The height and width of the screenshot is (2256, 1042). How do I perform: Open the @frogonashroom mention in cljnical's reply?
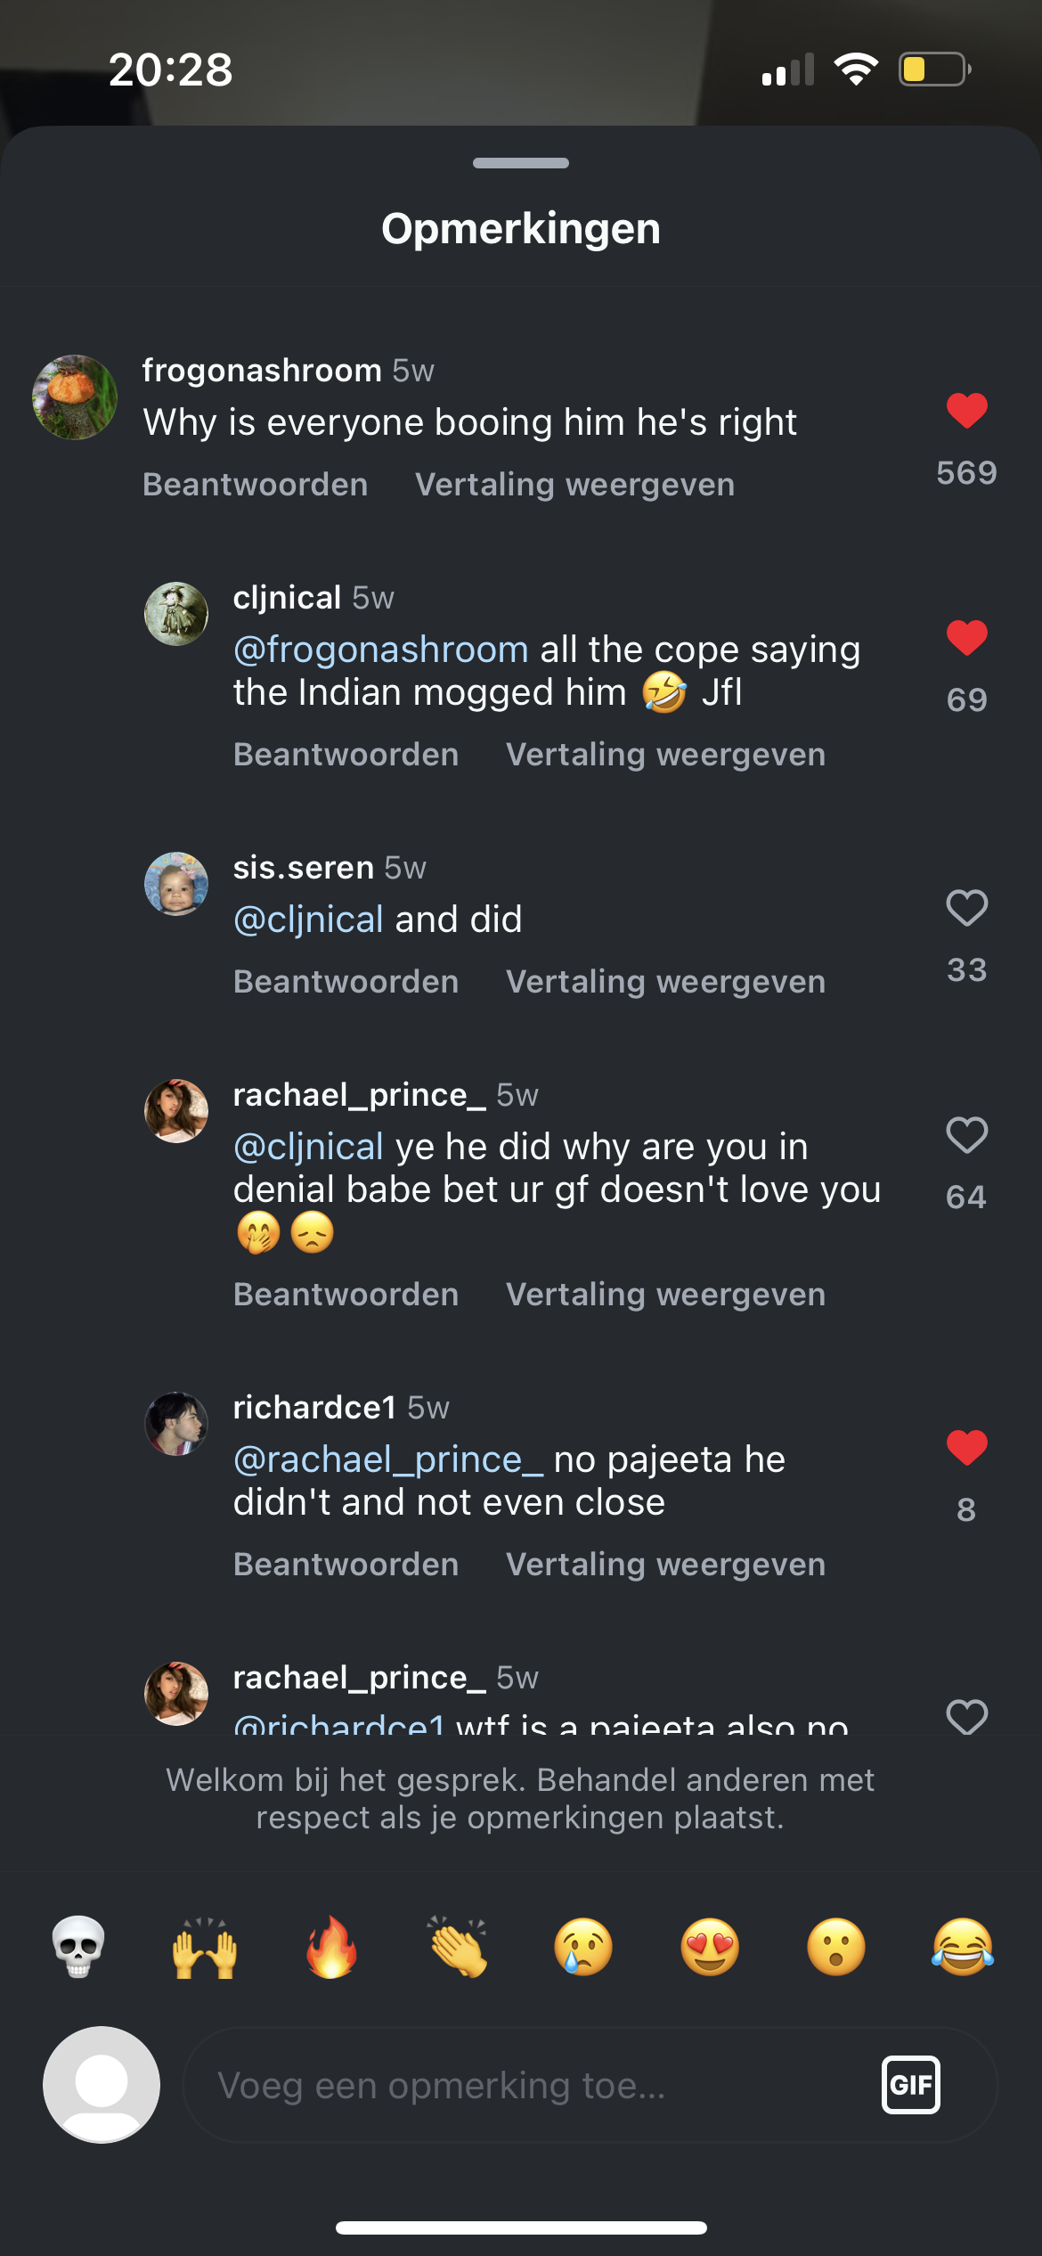[x=381, y=650]
